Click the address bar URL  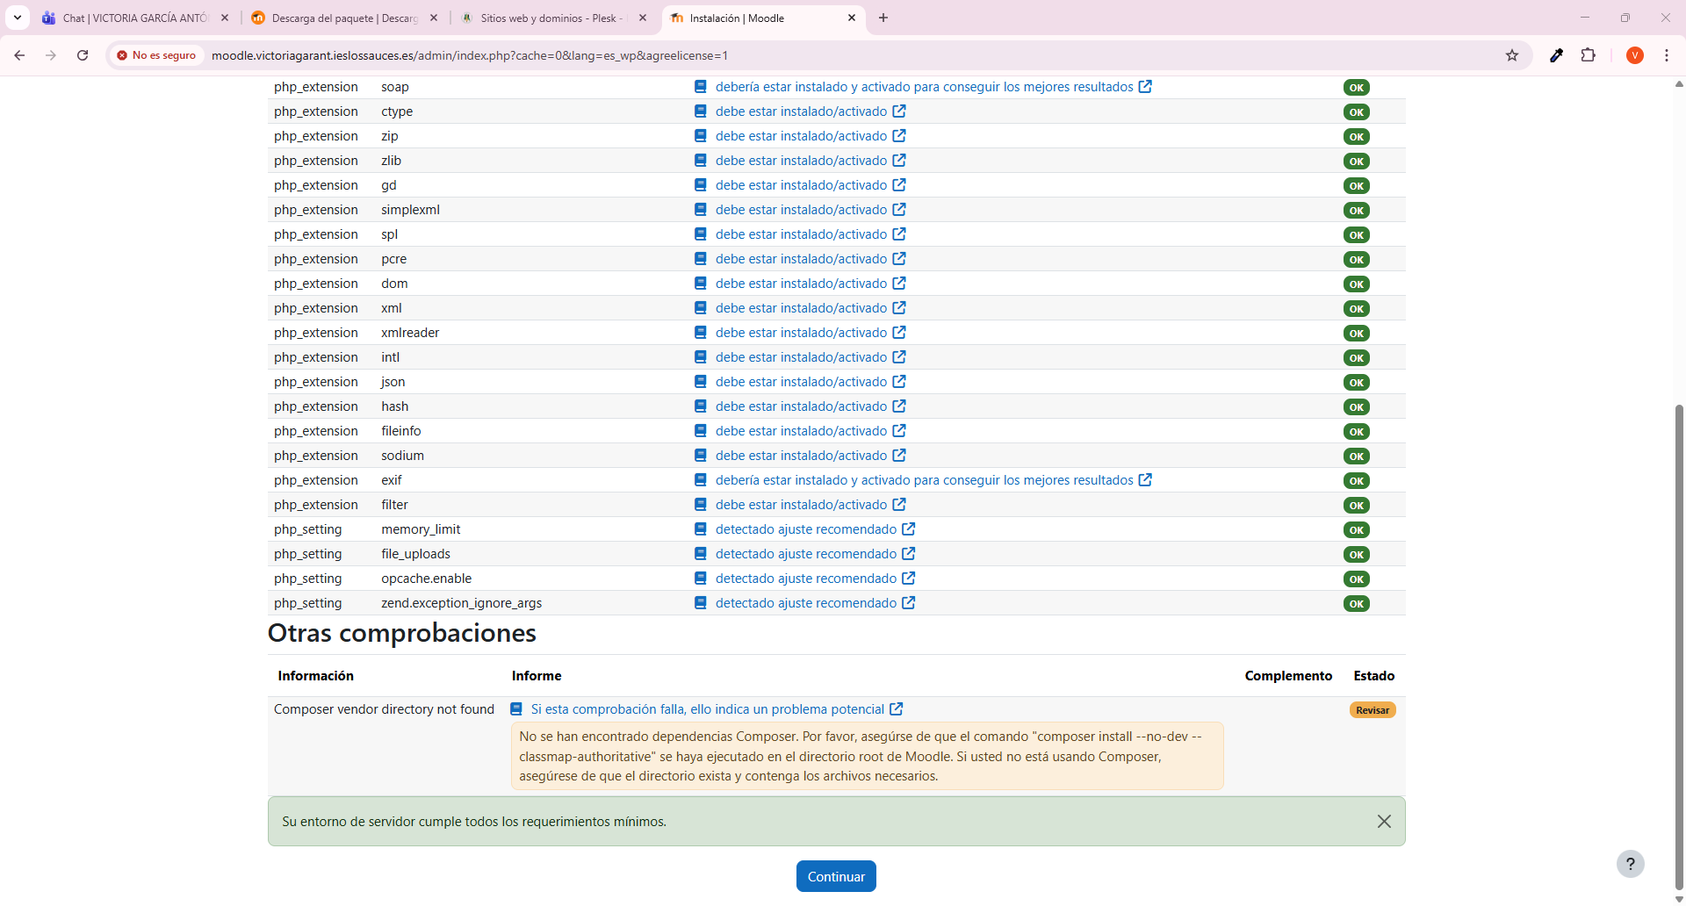[x=470, y=55]
